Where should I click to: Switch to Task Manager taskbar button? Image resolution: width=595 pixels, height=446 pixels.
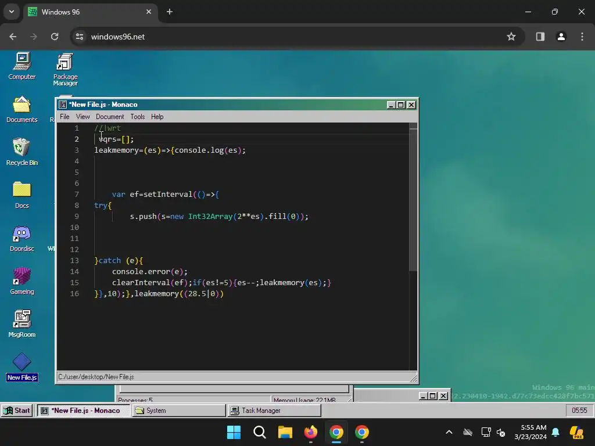tap(275, 411)
